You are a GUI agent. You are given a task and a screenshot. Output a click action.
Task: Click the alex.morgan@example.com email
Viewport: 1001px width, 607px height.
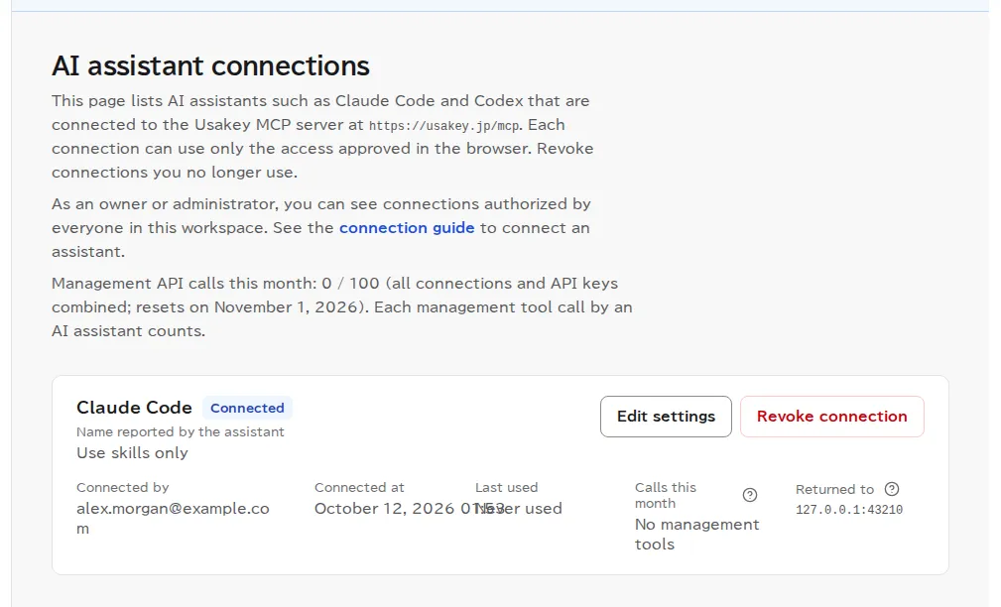click(173, 519)
